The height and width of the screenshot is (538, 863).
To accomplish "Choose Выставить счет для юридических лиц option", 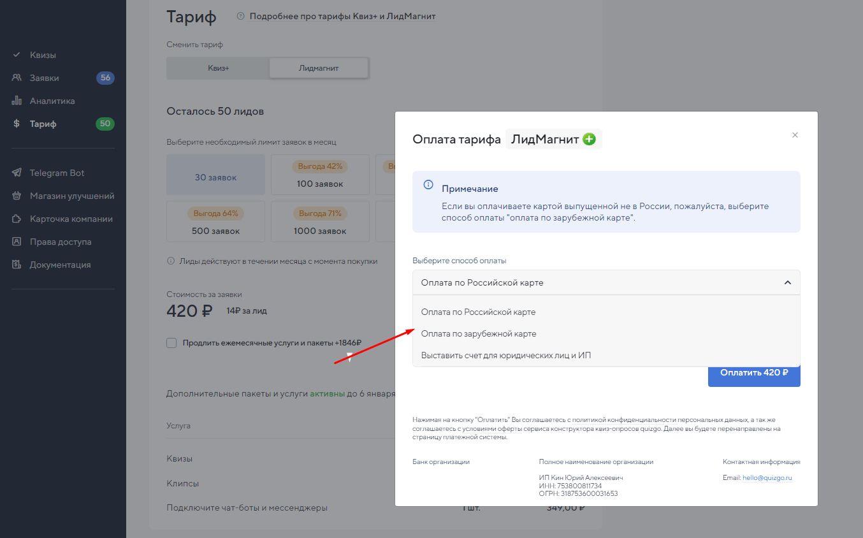I will 606,355.
